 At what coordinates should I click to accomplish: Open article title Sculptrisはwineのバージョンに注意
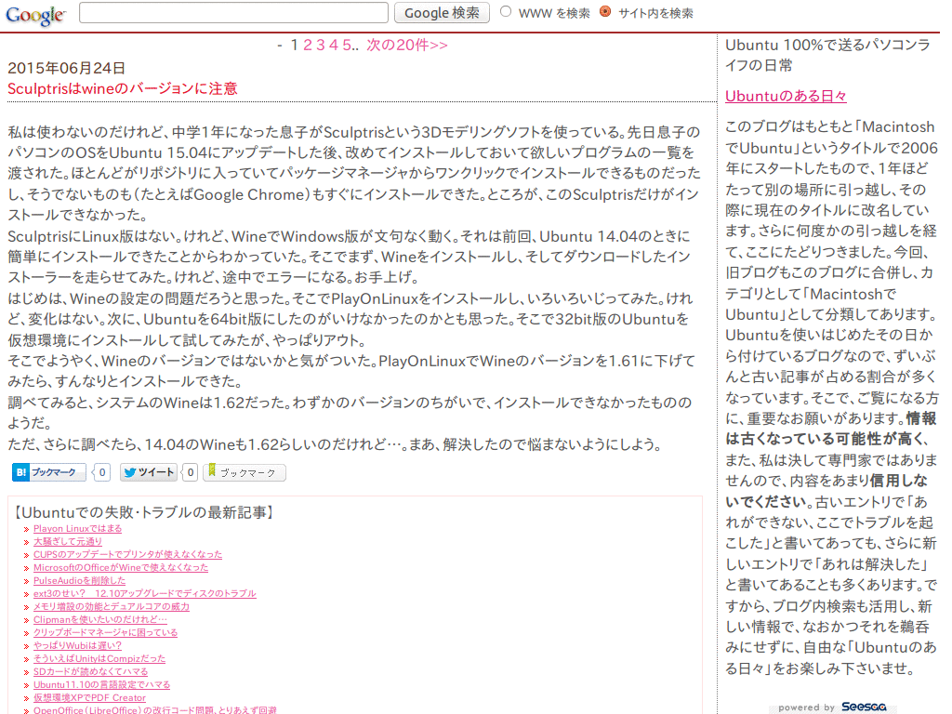(122, 88)
